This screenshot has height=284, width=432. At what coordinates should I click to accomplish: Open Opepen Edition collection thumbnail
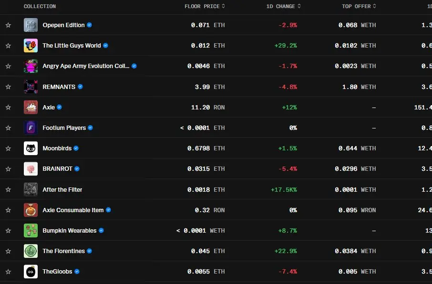pos(31,25)
